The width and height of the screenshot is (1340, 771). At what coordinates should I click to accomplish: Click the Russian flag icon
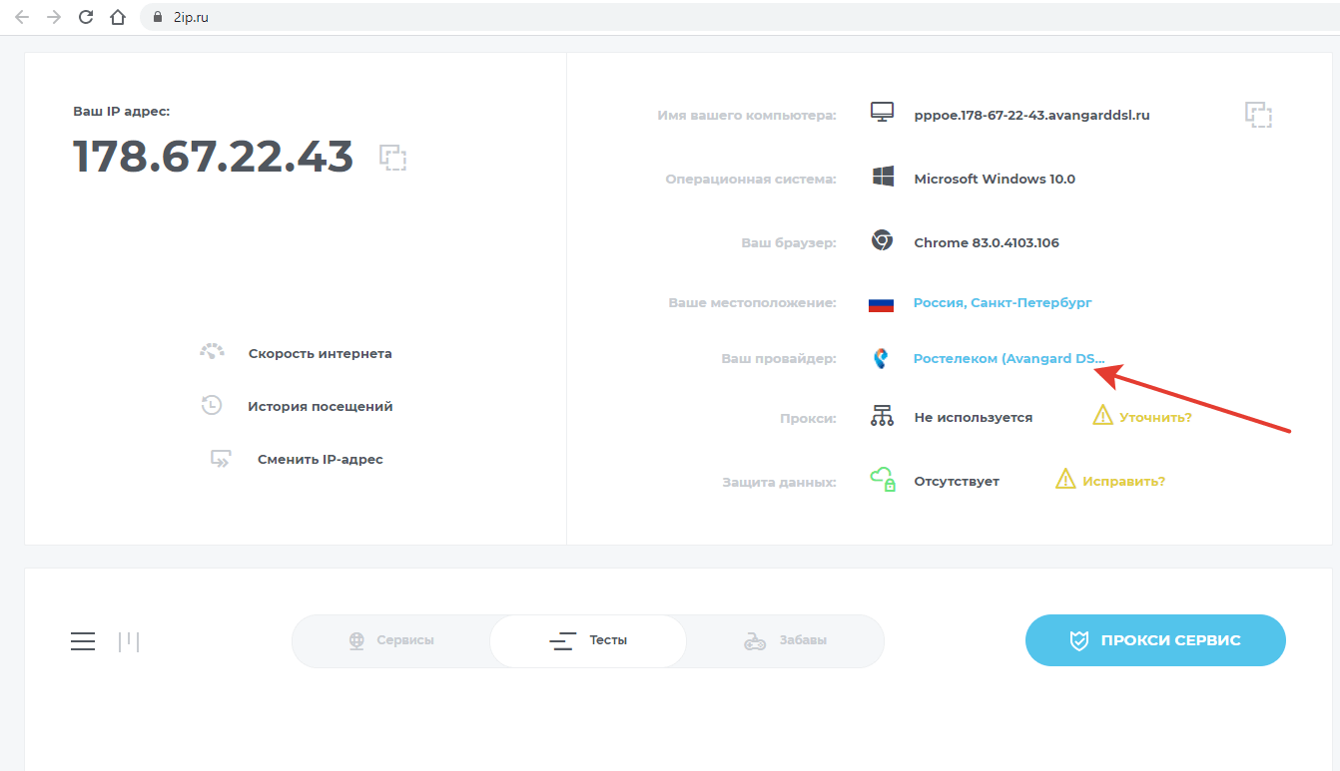tap(881, 302)
